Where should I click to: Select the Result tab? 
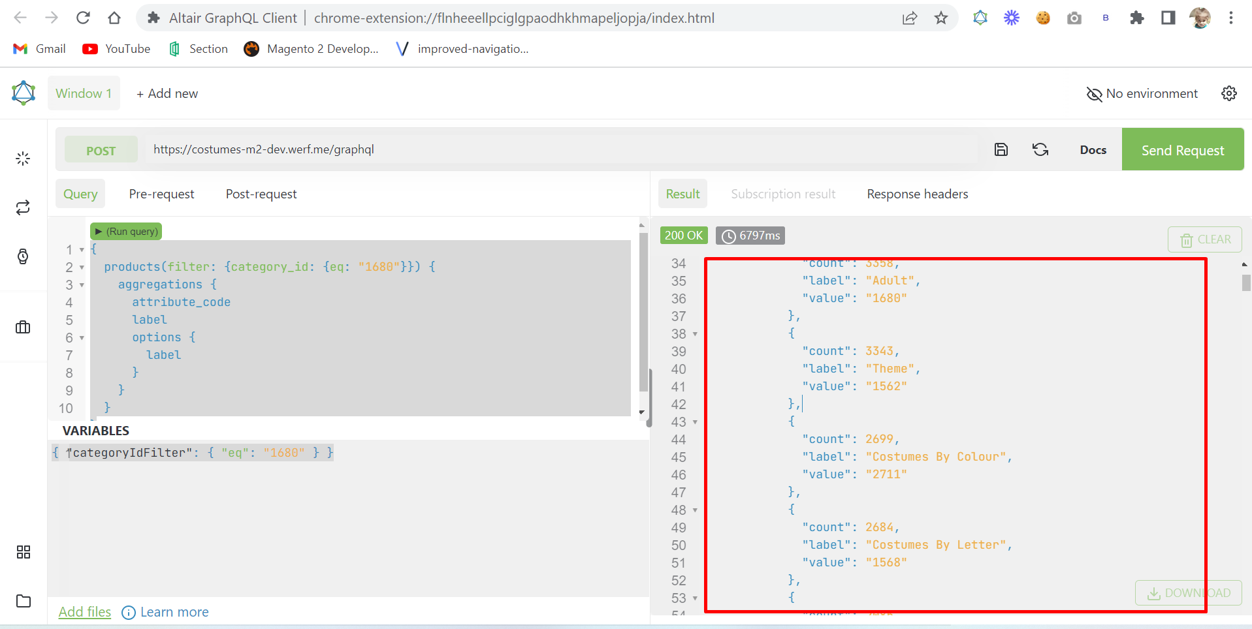pyautogui.click(x=682, y=194)
